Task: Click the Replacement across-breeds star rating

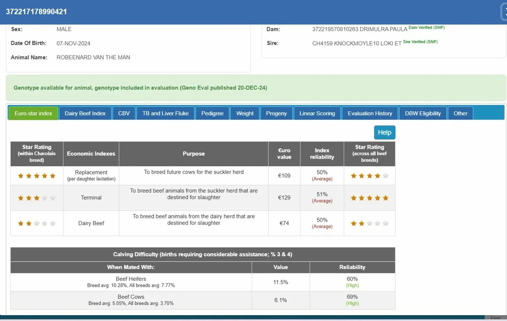Action: pos(369,176)
